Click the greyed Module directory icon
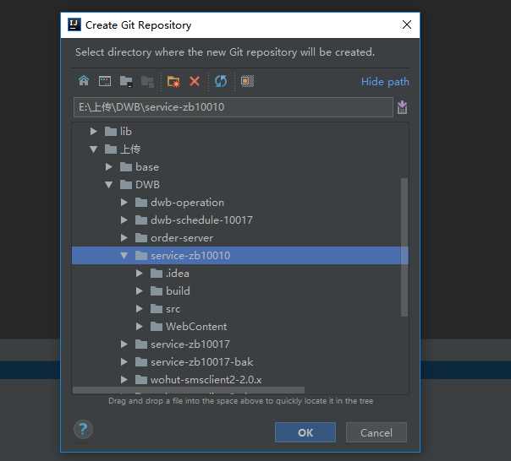The height and width of the screenshot is (461, 511). point(147,81)
